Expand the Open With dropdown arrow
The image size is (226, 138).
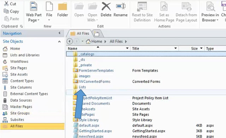pos(97,20)
